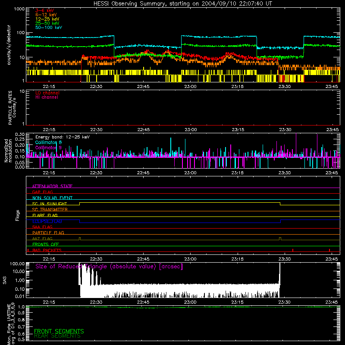
Task: Select the HI channel legend label
Action: [x=47, y=97]
